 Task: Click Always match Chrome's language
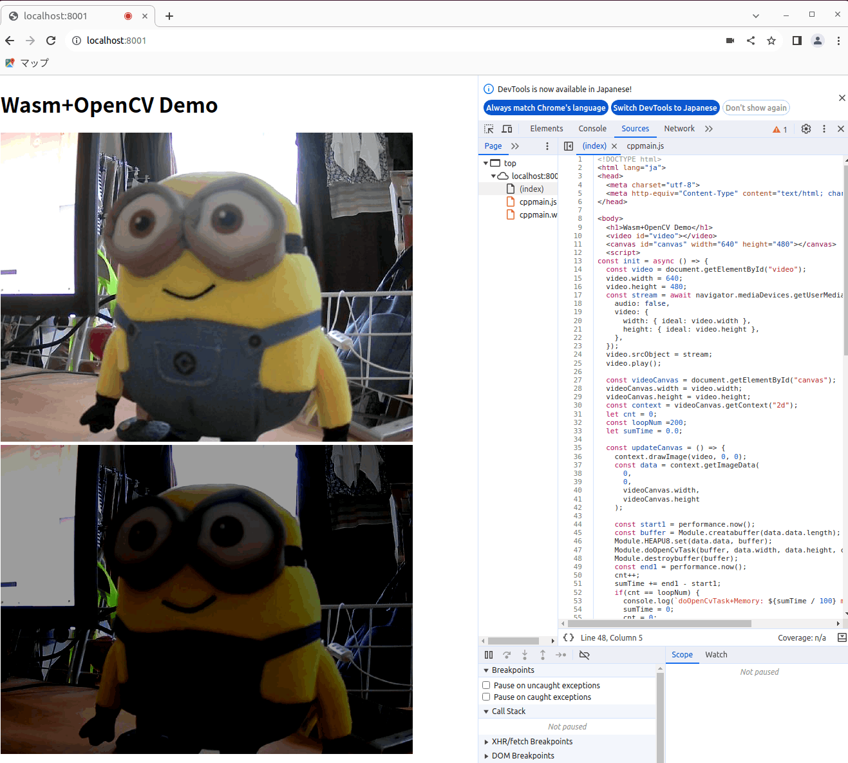point(546,108)
